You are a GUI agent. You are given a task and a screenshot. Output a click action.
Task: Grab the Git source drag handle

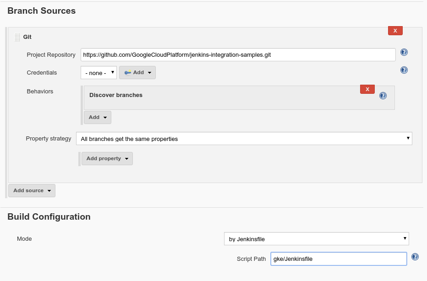[x=17, y=37]
